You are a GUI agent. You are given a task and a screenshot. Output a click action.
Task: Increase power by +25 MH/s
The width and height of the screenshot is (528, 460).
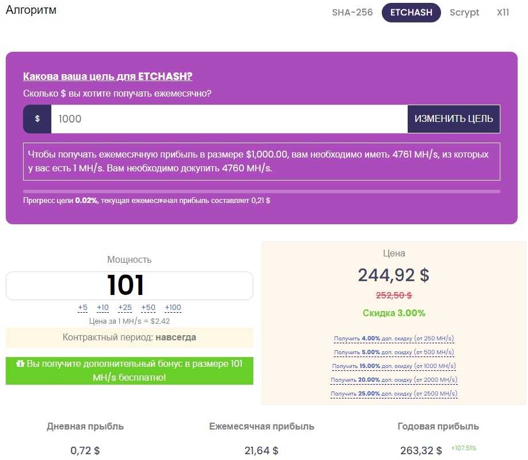tap(125, 308)
